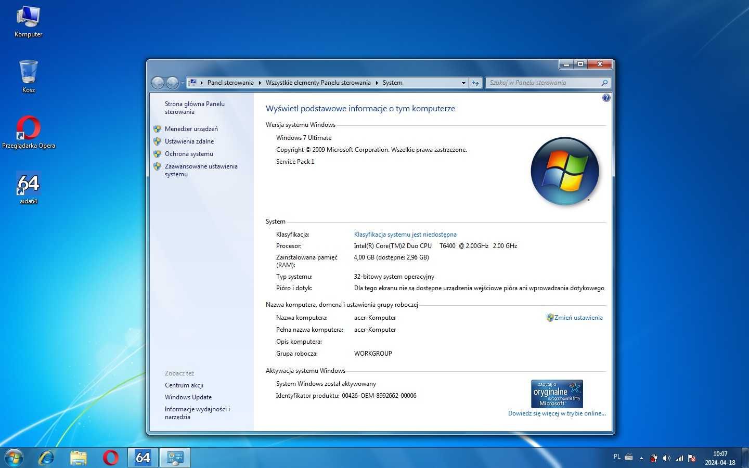
Task: Launch Internet Explorer from the taskbar
Action: 47,458
